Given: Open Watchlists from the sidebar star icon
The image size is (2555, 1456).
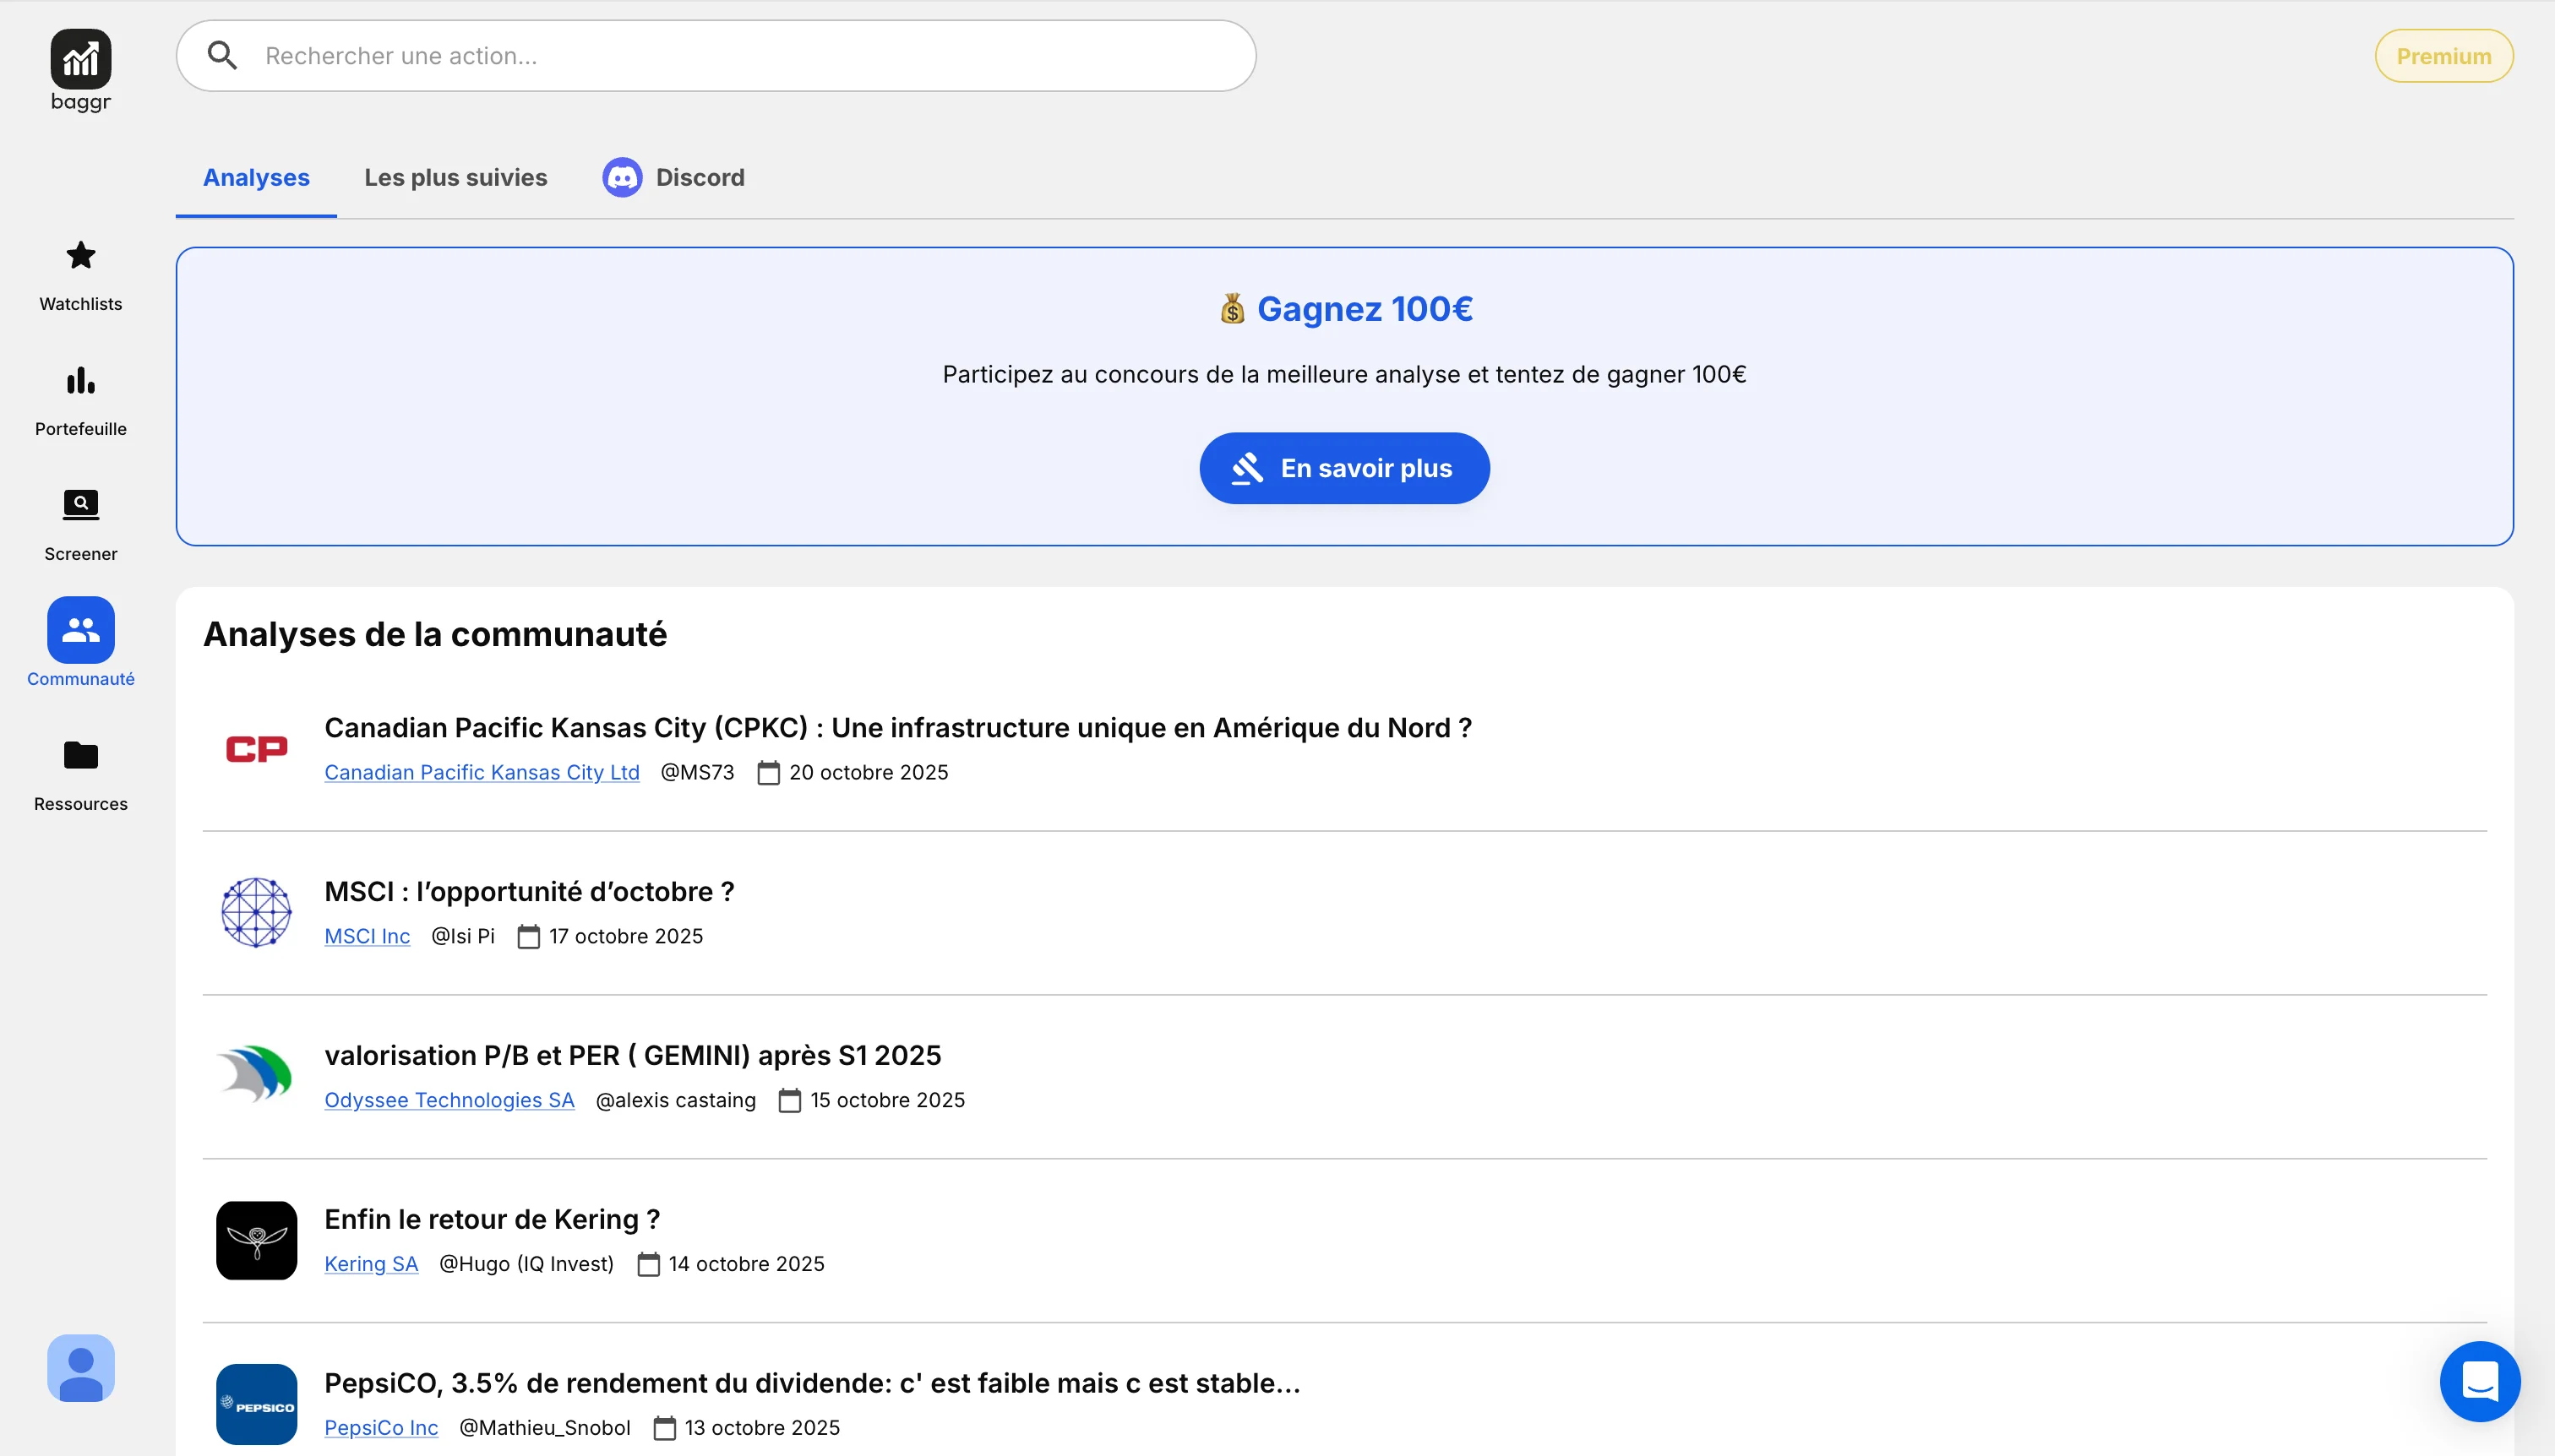Looking at the screenshot, I should pyautogui.click(x=80, y=256).
